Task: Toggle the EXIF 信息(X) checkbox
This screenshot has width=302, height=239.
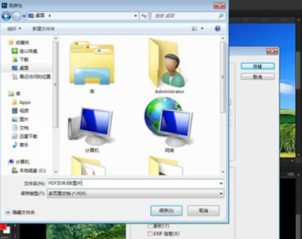Action: click(x=150, y=233)
